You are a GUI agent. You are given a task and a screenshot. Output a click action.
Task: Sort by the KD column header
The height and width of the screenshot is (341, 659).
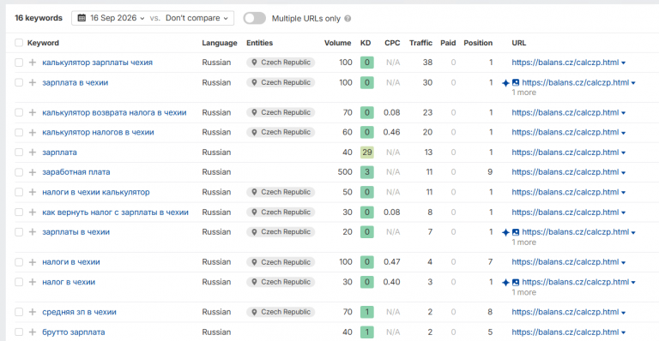pyautogui.click(x=366, y=43)
